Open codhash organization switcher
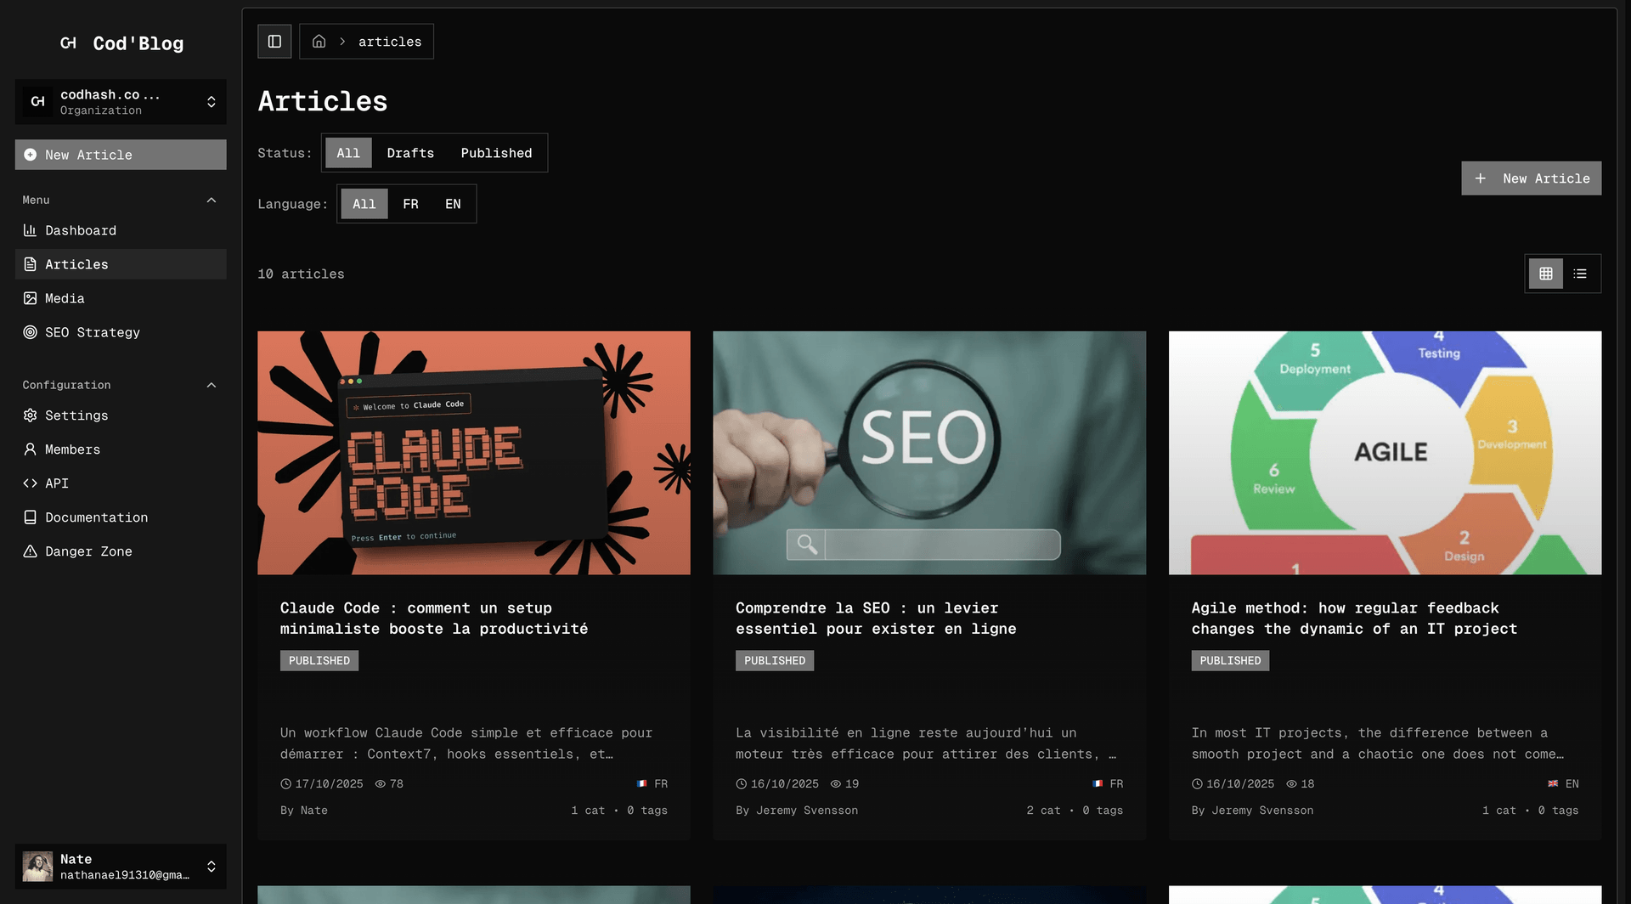The height and width of the screenshot is (904, 1631). pyautogui.click(x=121, y=102)
